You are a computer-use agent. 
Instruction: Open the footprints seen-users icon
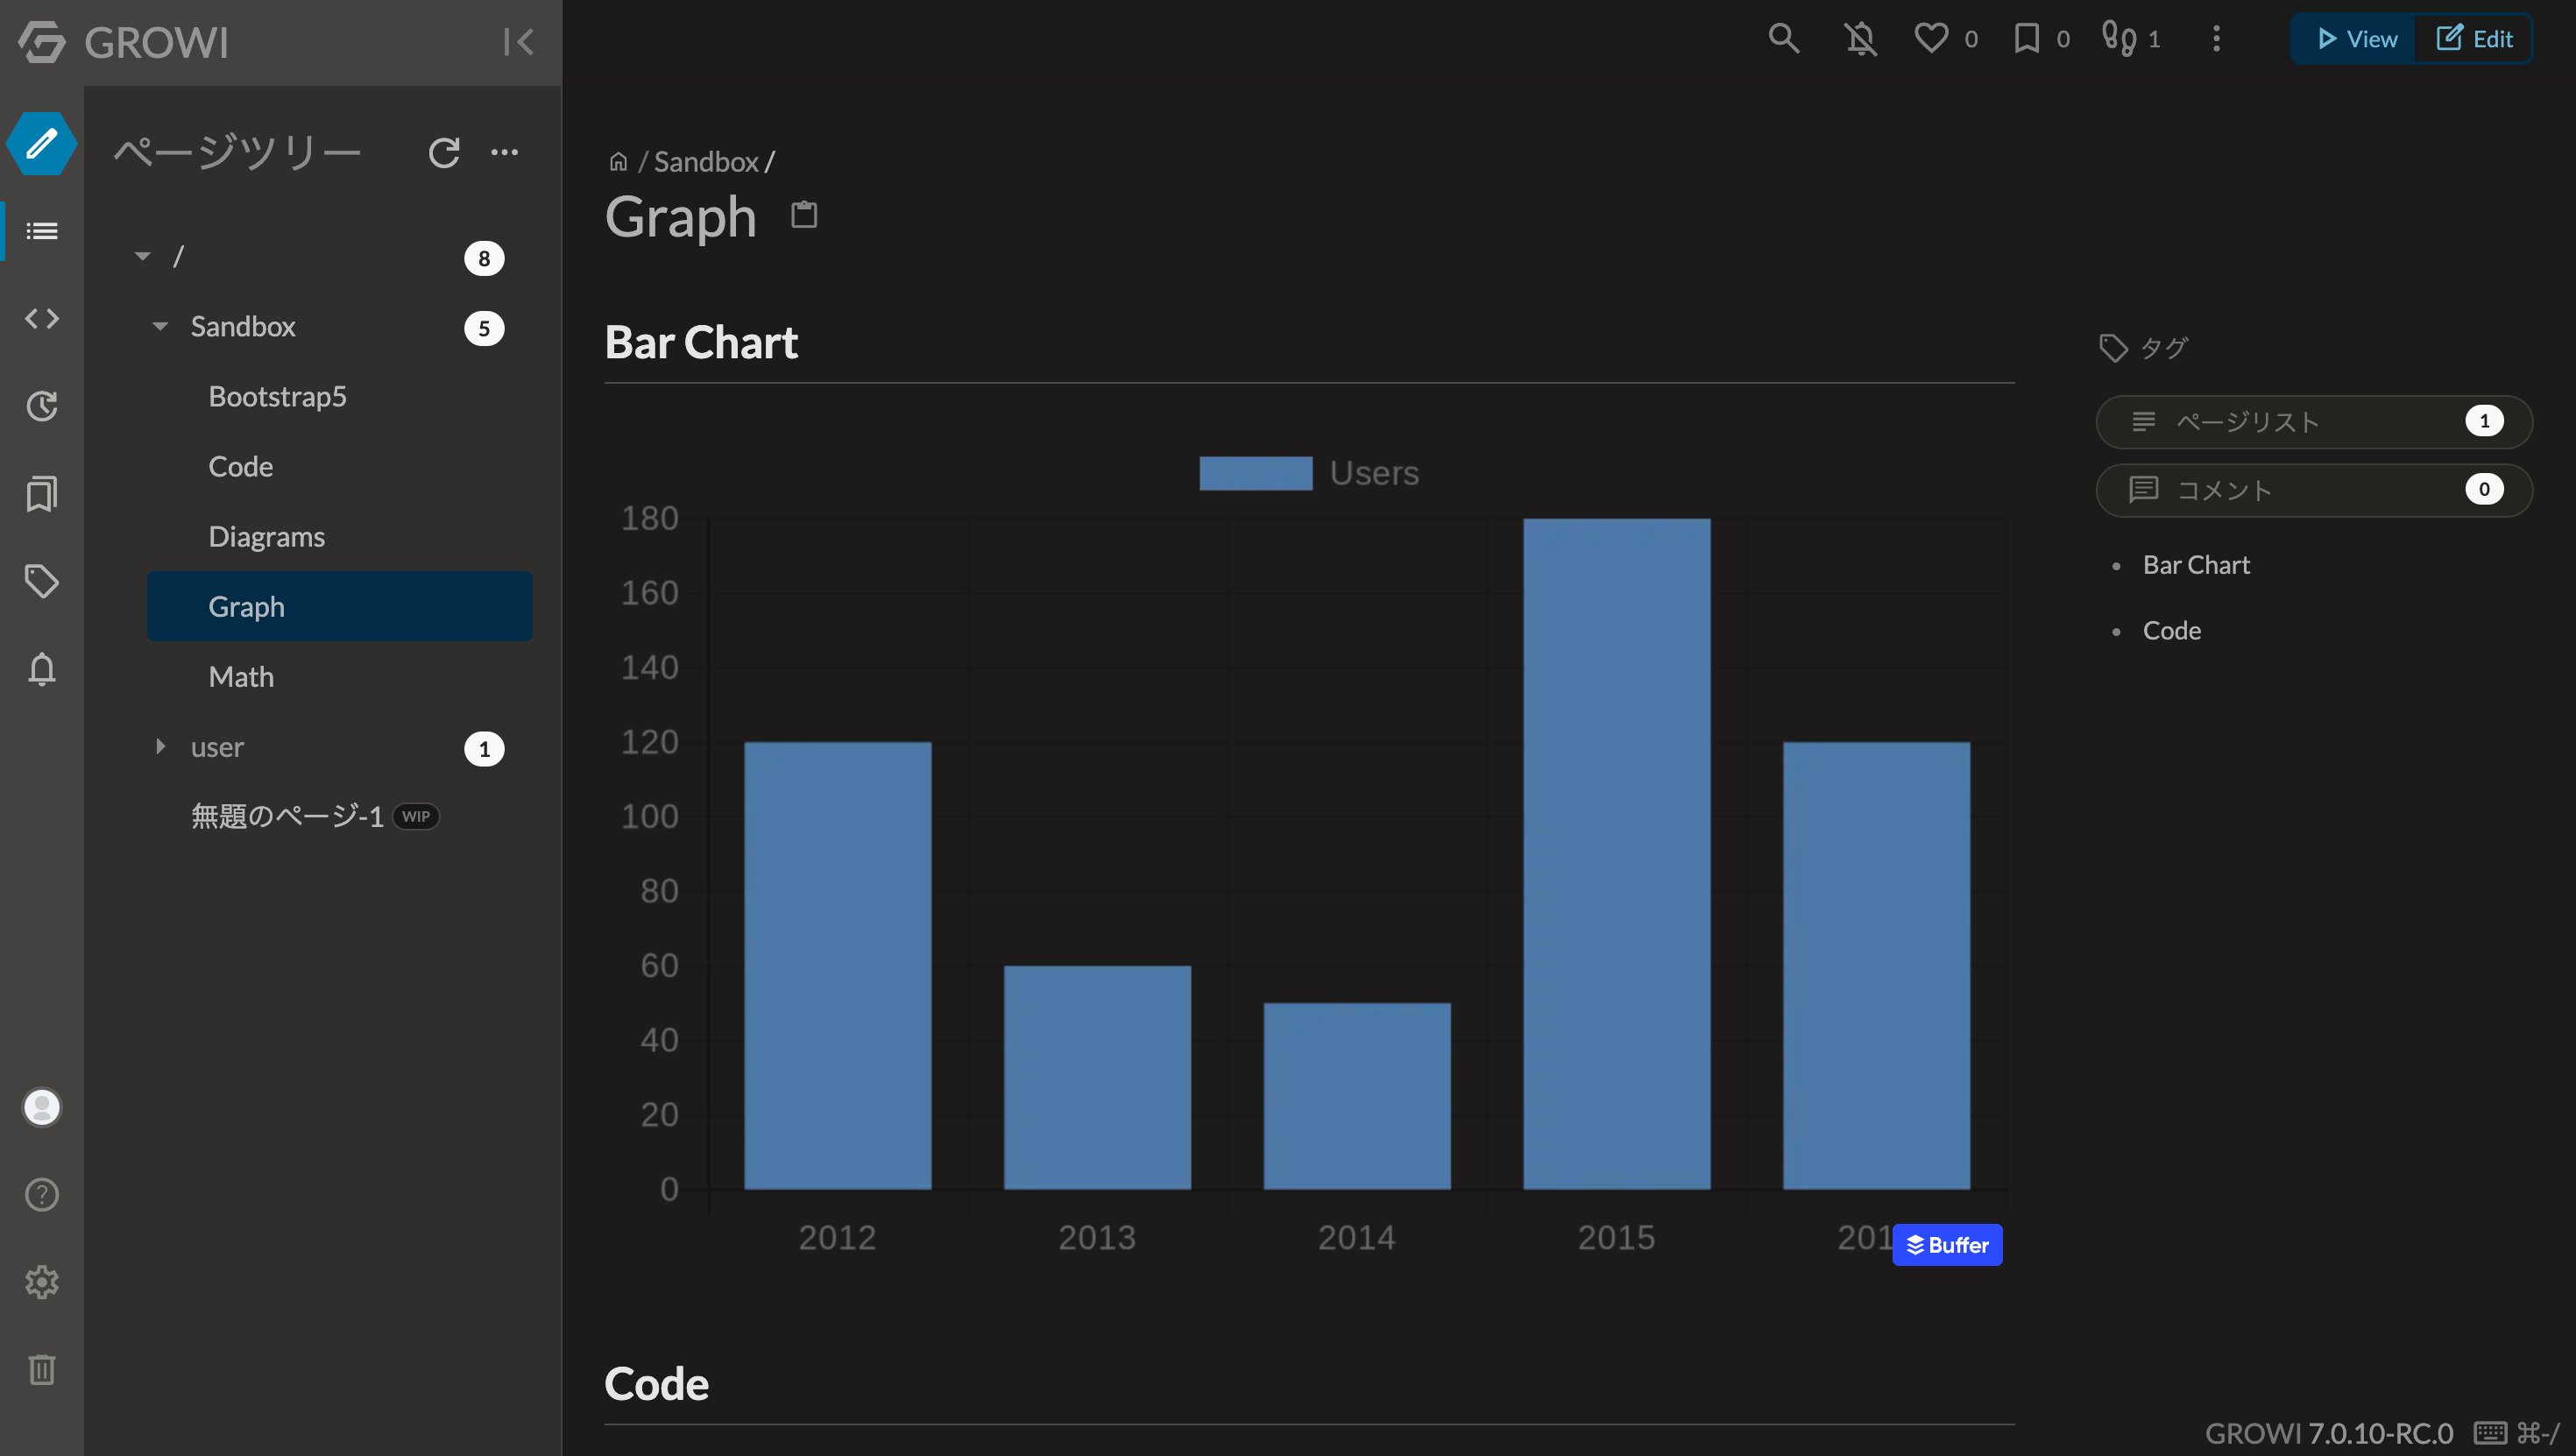(x=2119, y=39)
